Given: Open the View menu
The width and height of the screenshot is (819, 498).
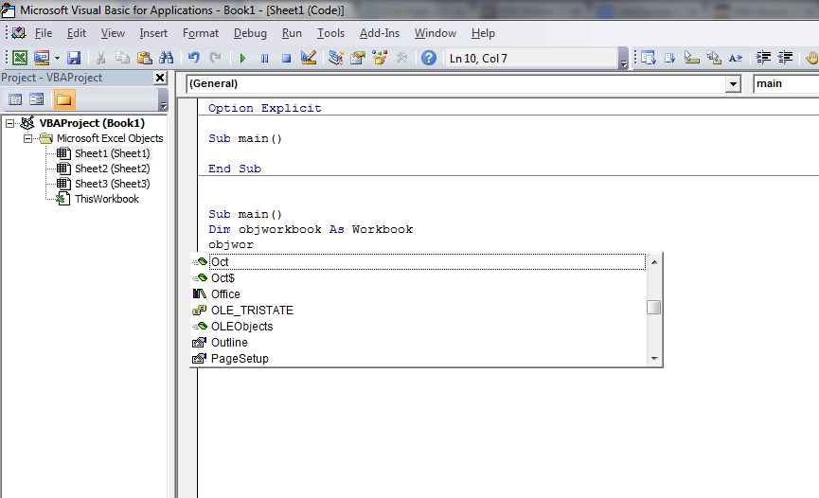Looking at the screenshot, I should pyautogui.click(x=113, y=33).
